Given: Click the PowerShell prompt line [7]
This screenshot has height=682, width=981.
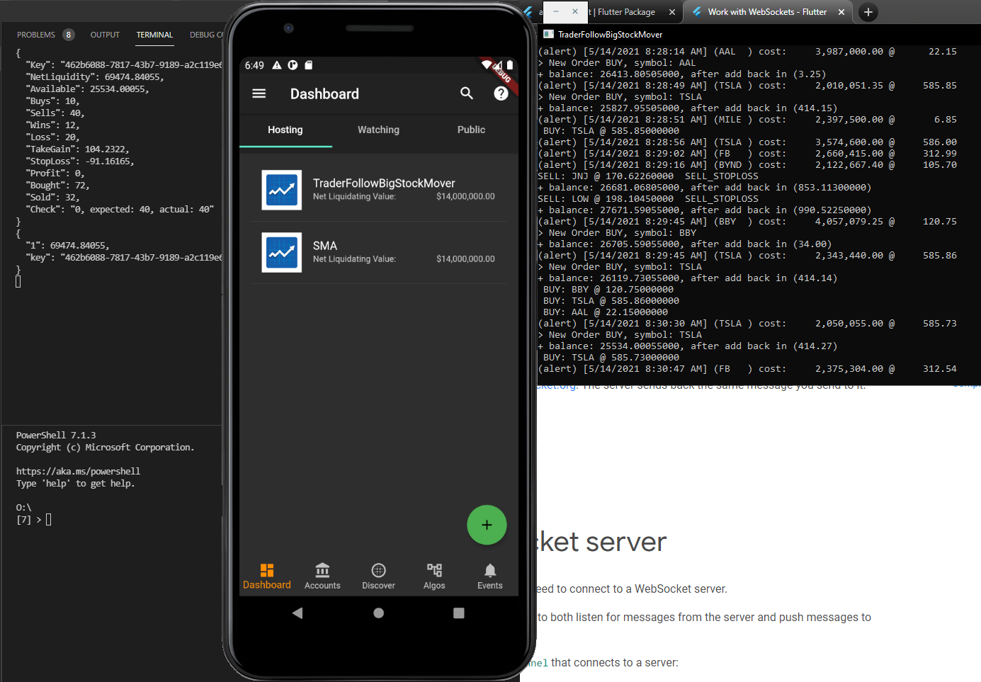Looking at the screenshot, I should point(34,520).
